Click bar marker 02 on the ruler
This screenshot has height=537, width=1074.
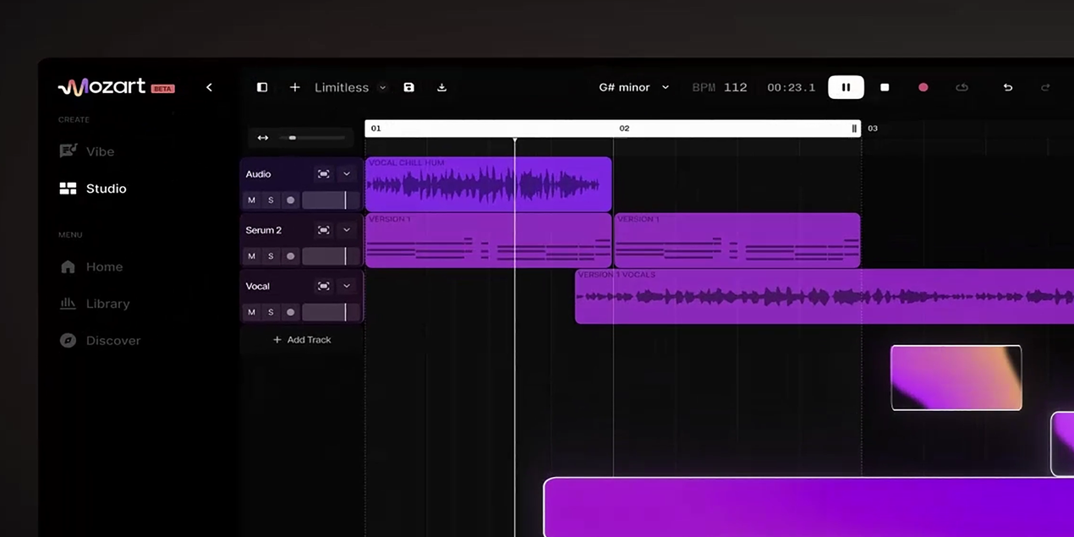coord(624,129)
